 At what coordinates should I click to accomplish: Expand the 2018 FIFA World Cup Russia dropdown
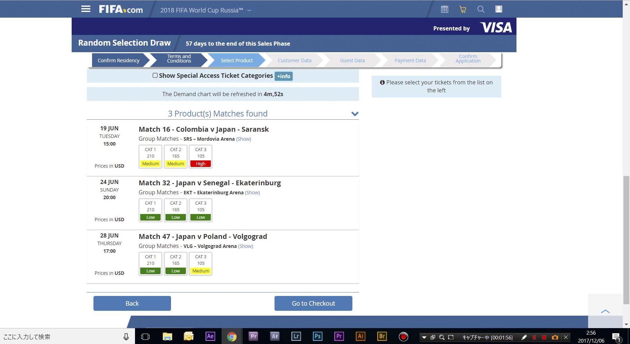pyautogui.click(x=206, y=10)
